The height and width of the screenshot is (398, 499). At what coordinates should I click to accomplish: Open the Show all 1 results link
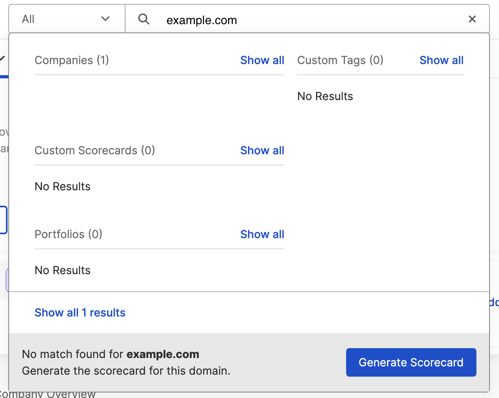click(80, 313)
